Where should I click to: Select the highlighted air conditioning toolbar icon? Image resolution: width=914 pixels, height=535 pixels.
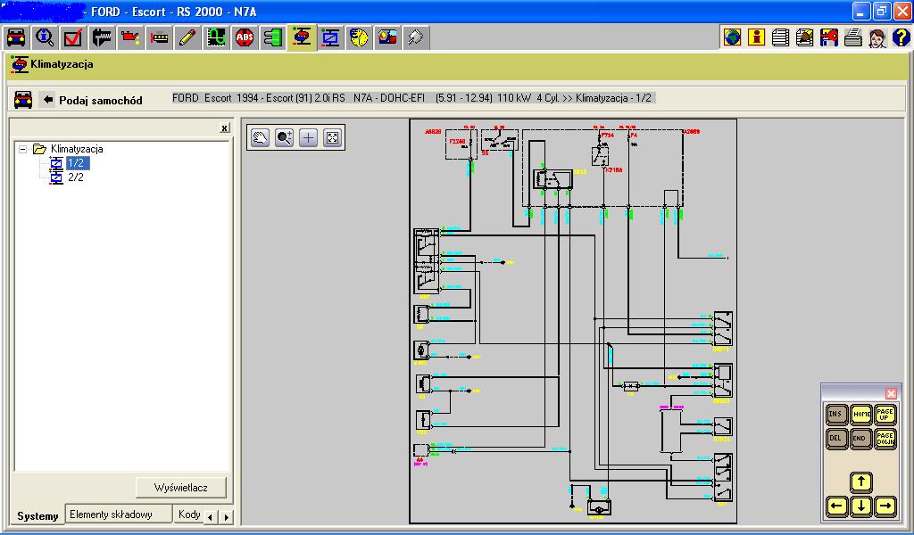pos(302,37)
